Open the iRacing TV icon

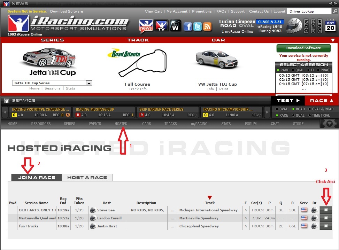click(161, 25)
